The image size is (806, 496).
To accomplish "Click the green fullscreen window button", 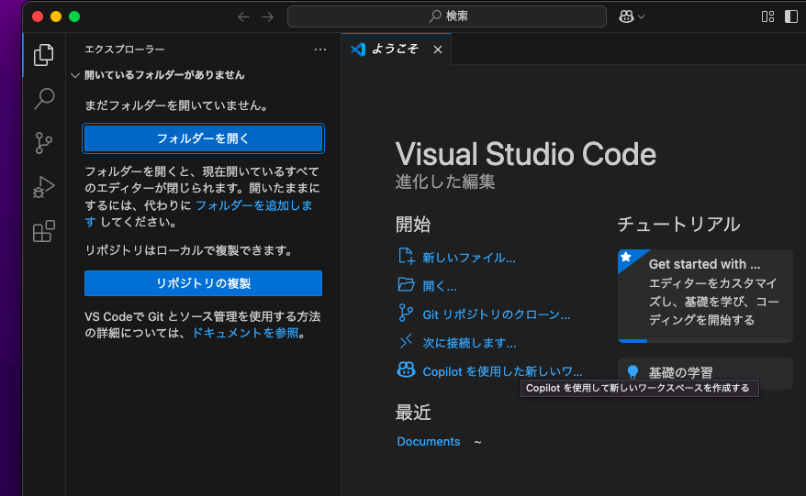I will click(x=74, y=17).
